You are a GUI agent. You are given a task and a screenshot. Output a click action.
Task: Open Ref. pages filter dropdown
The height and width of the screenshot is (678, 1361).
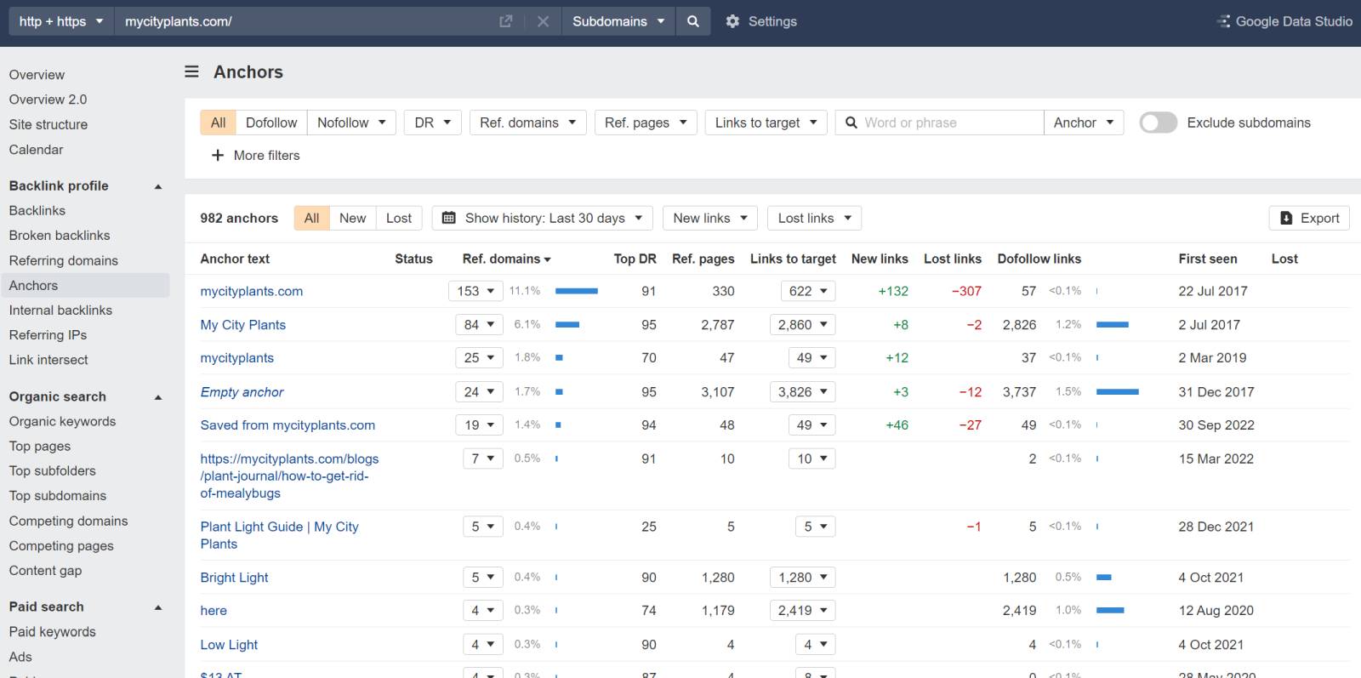tap(646, 122)
